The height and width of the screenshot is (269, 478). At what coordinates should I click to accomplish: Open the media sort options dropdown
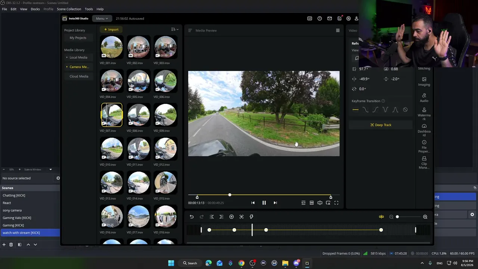[x=174, y=30]
